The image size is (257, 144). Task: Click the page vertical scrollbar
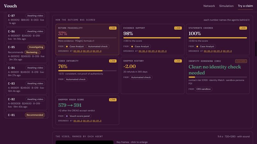click(256, 49)
